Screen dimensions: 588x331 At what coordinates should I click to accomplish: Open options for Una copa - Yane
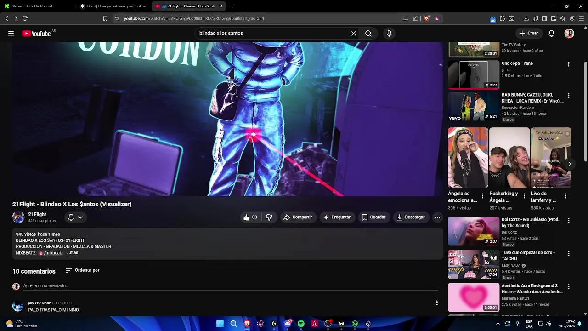[569, 64]
